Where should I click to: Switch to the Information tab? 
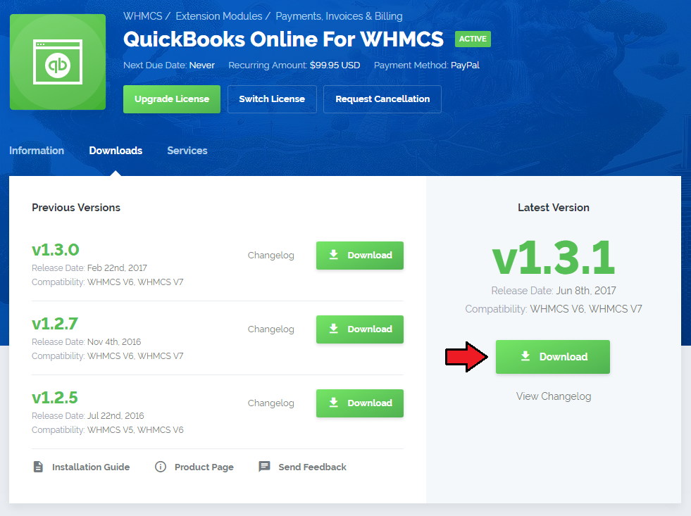point(37,151)
